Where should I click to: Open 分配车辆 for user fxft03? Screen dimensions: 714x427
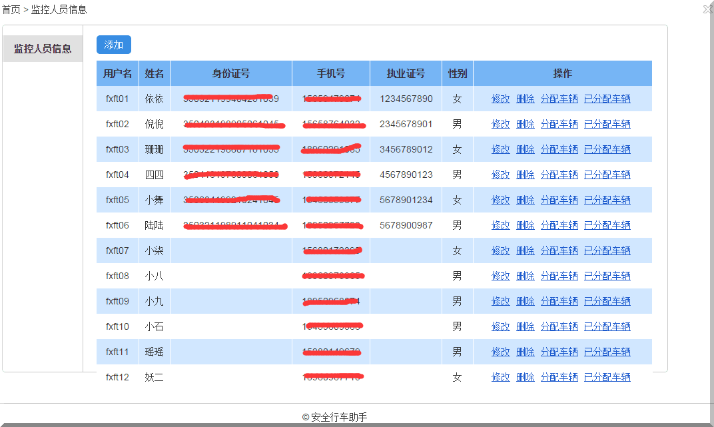pos(559,149)
